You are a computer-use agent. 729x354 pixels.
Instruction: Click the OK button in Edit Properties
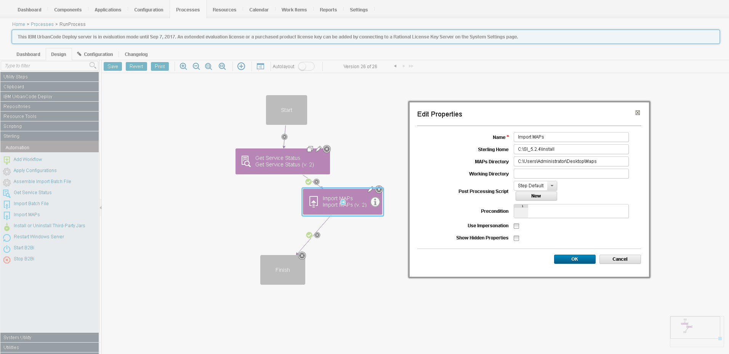click(x=574, y=259)
